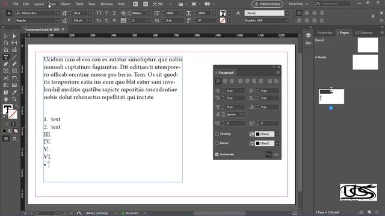Select the Pencil tool
The image size is (385, 216).
click(14, 64)
